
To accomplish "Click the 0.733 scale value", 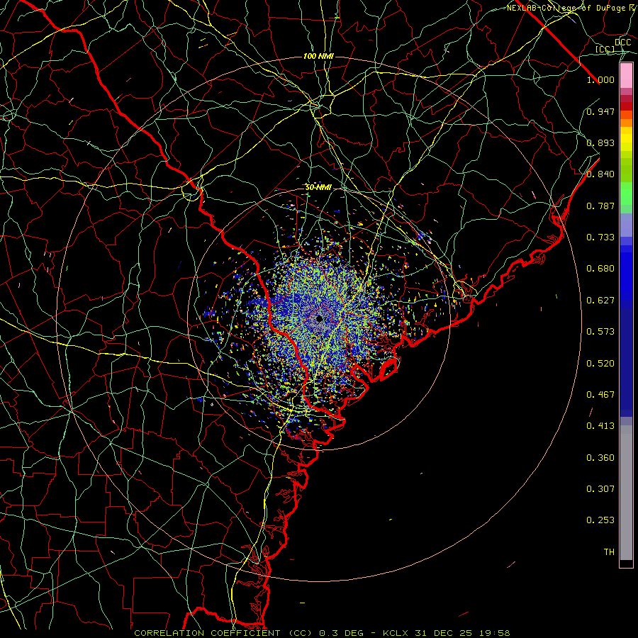I will coord(600,237).
